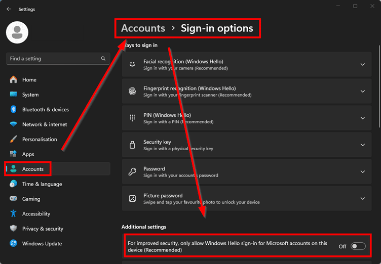Open the user profile avatar picture
This screenshot has height=264, width=381.
[x=17, y=32]
